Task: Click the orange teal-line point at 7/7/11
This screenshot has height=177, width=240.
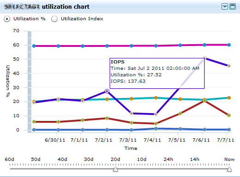Action: (x=229, y=98)
